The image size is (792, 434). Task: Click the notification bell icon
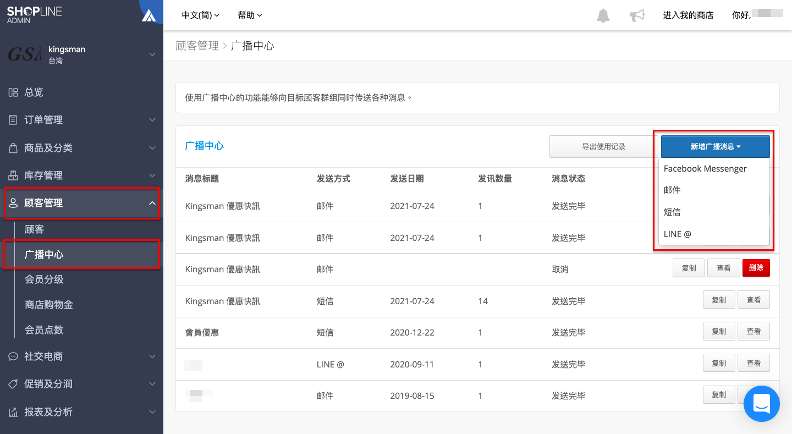pos(603,15)
